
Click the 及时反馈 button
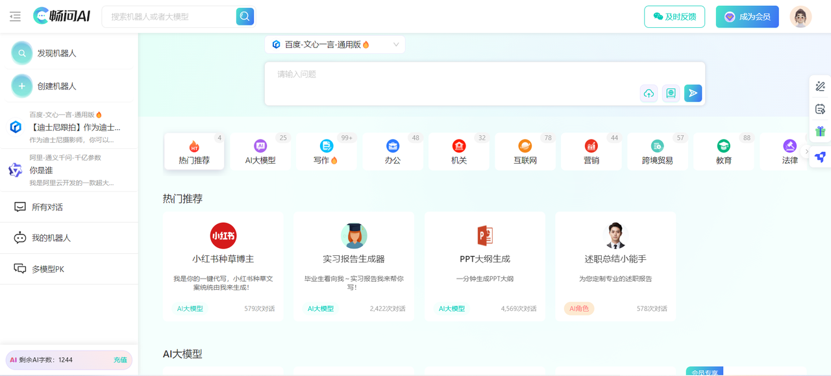pyautogui.click(x=674, y=17)
